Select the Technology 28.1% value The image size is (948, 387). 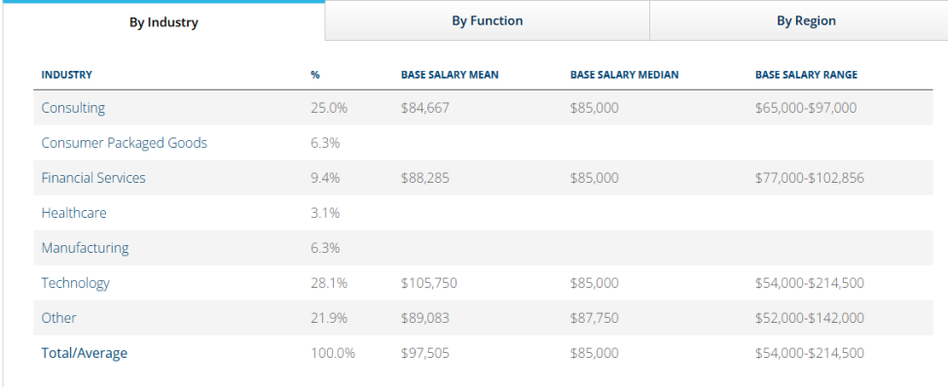click(329, 283)
